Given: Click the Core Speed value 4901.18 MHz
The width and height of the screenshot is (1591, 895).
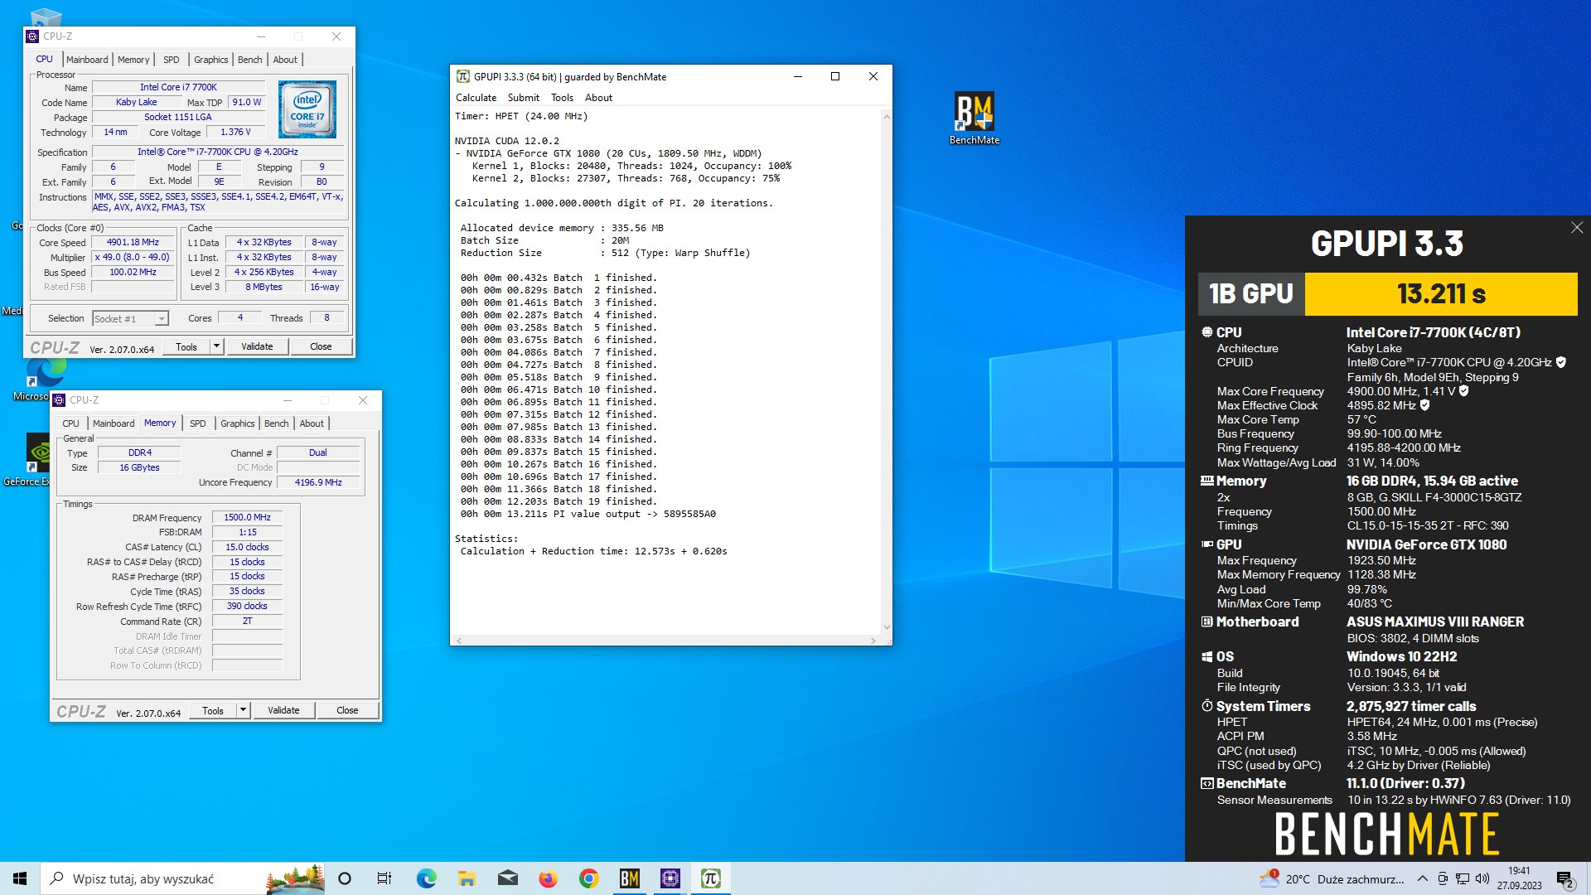Looking at the screenshot, I should (x=133, y=243).
